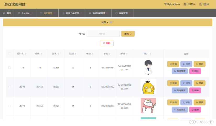Click the 姓名3 name cell
The width and height of the screenshot is (216, 126).
56,106
